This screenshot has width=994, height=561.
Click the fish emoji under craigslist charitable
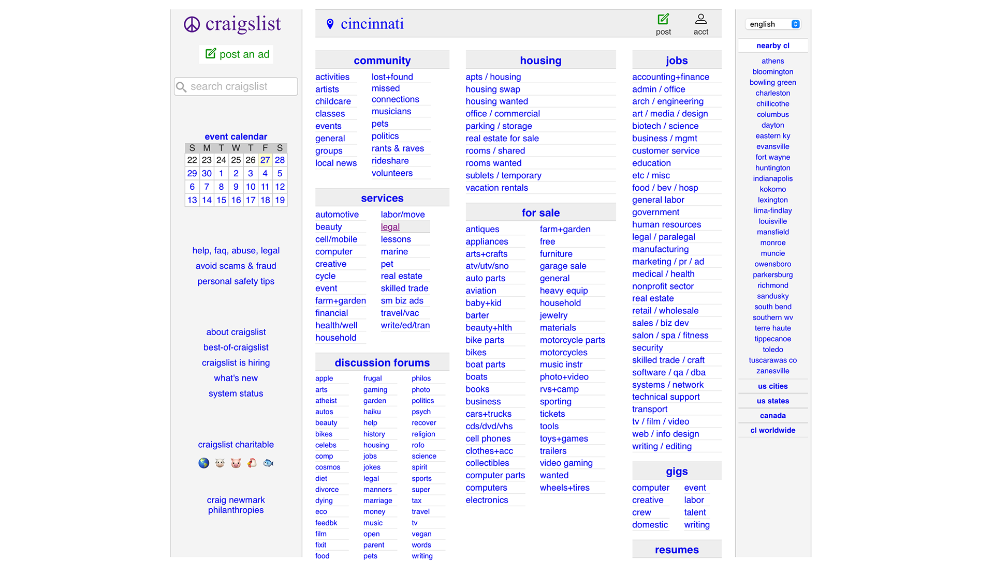[x=268, y=463]
